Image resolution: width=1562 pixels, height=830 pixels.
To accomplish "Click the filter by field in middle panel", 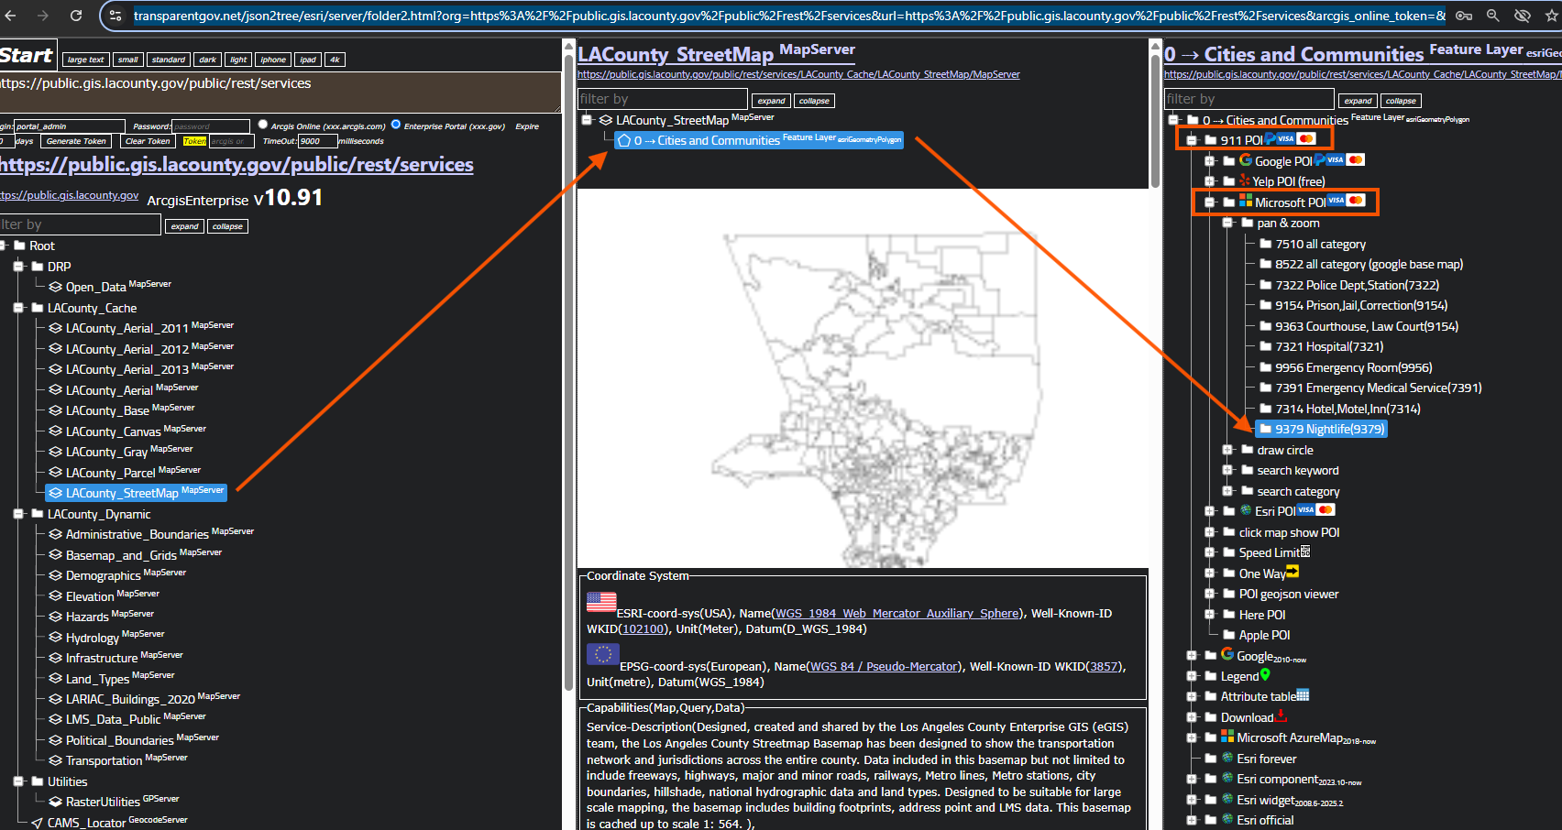I will click(x=662, y=99).
